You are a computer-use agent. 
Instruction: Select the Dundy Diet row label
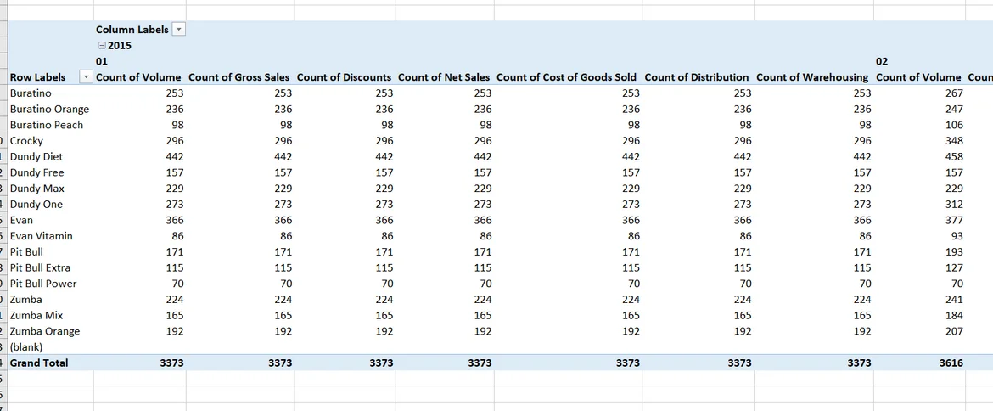coord(36,157)
